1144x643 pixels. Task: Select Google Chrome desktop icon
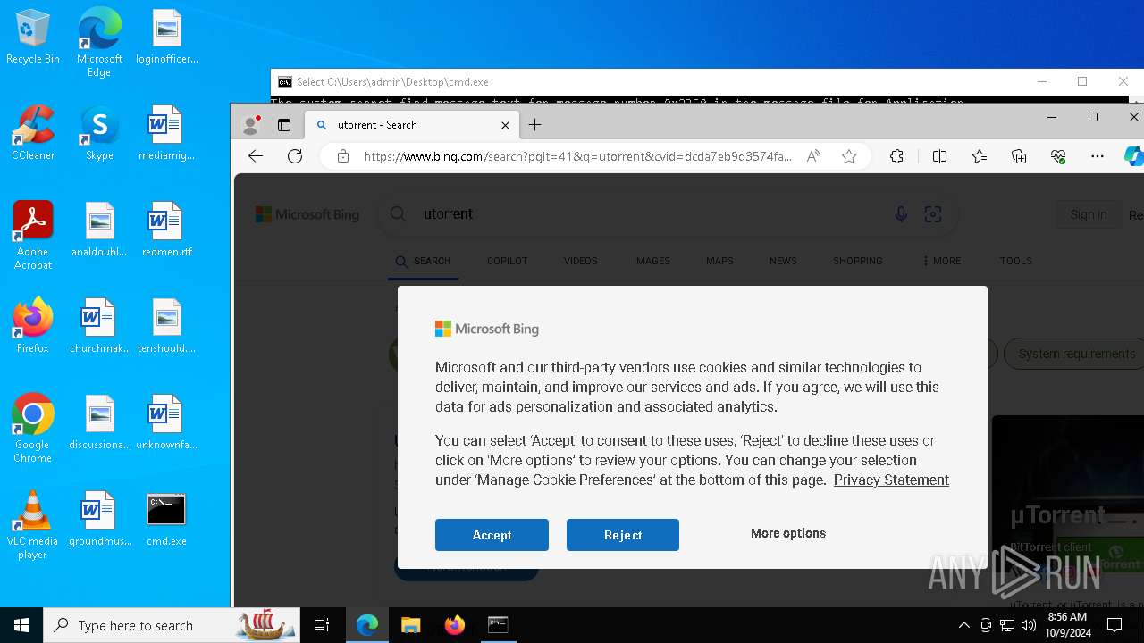(x=33, y=429)
